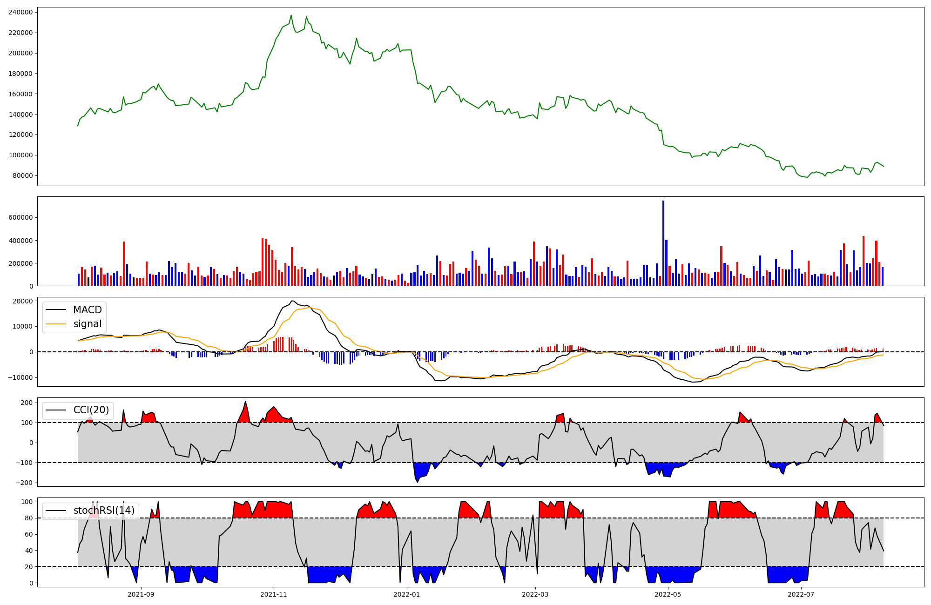Screen dimensions: 931x605
Task: Click the 20000 MACD axis tick label
Action: tap(22, 301)
